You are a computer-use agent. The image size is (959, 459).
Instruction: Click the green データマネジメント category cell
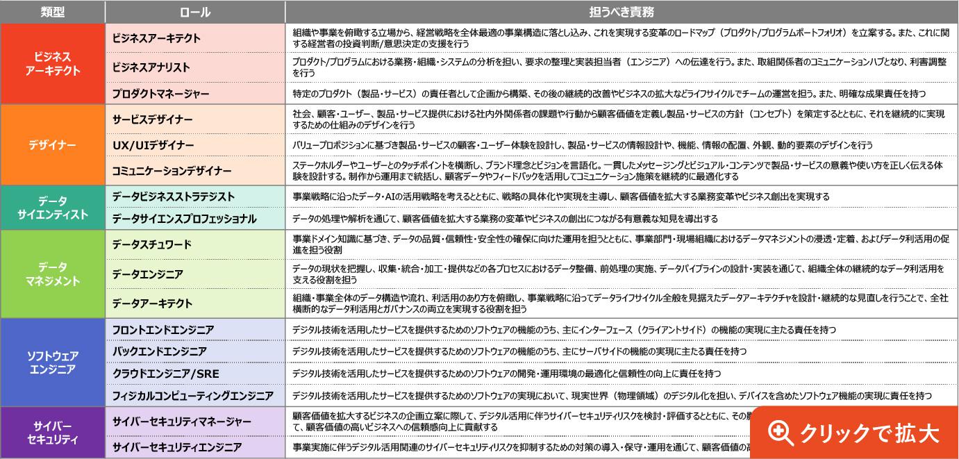[53, 274]
